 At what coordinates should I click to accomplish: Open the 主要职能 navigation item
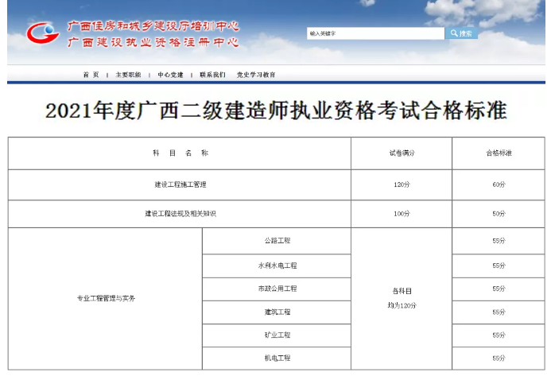click(128, 75)
